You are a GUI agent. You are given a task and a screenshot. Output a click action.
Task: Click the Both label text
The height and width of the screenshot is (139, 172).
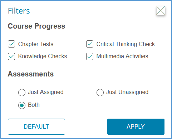(34, 105)
